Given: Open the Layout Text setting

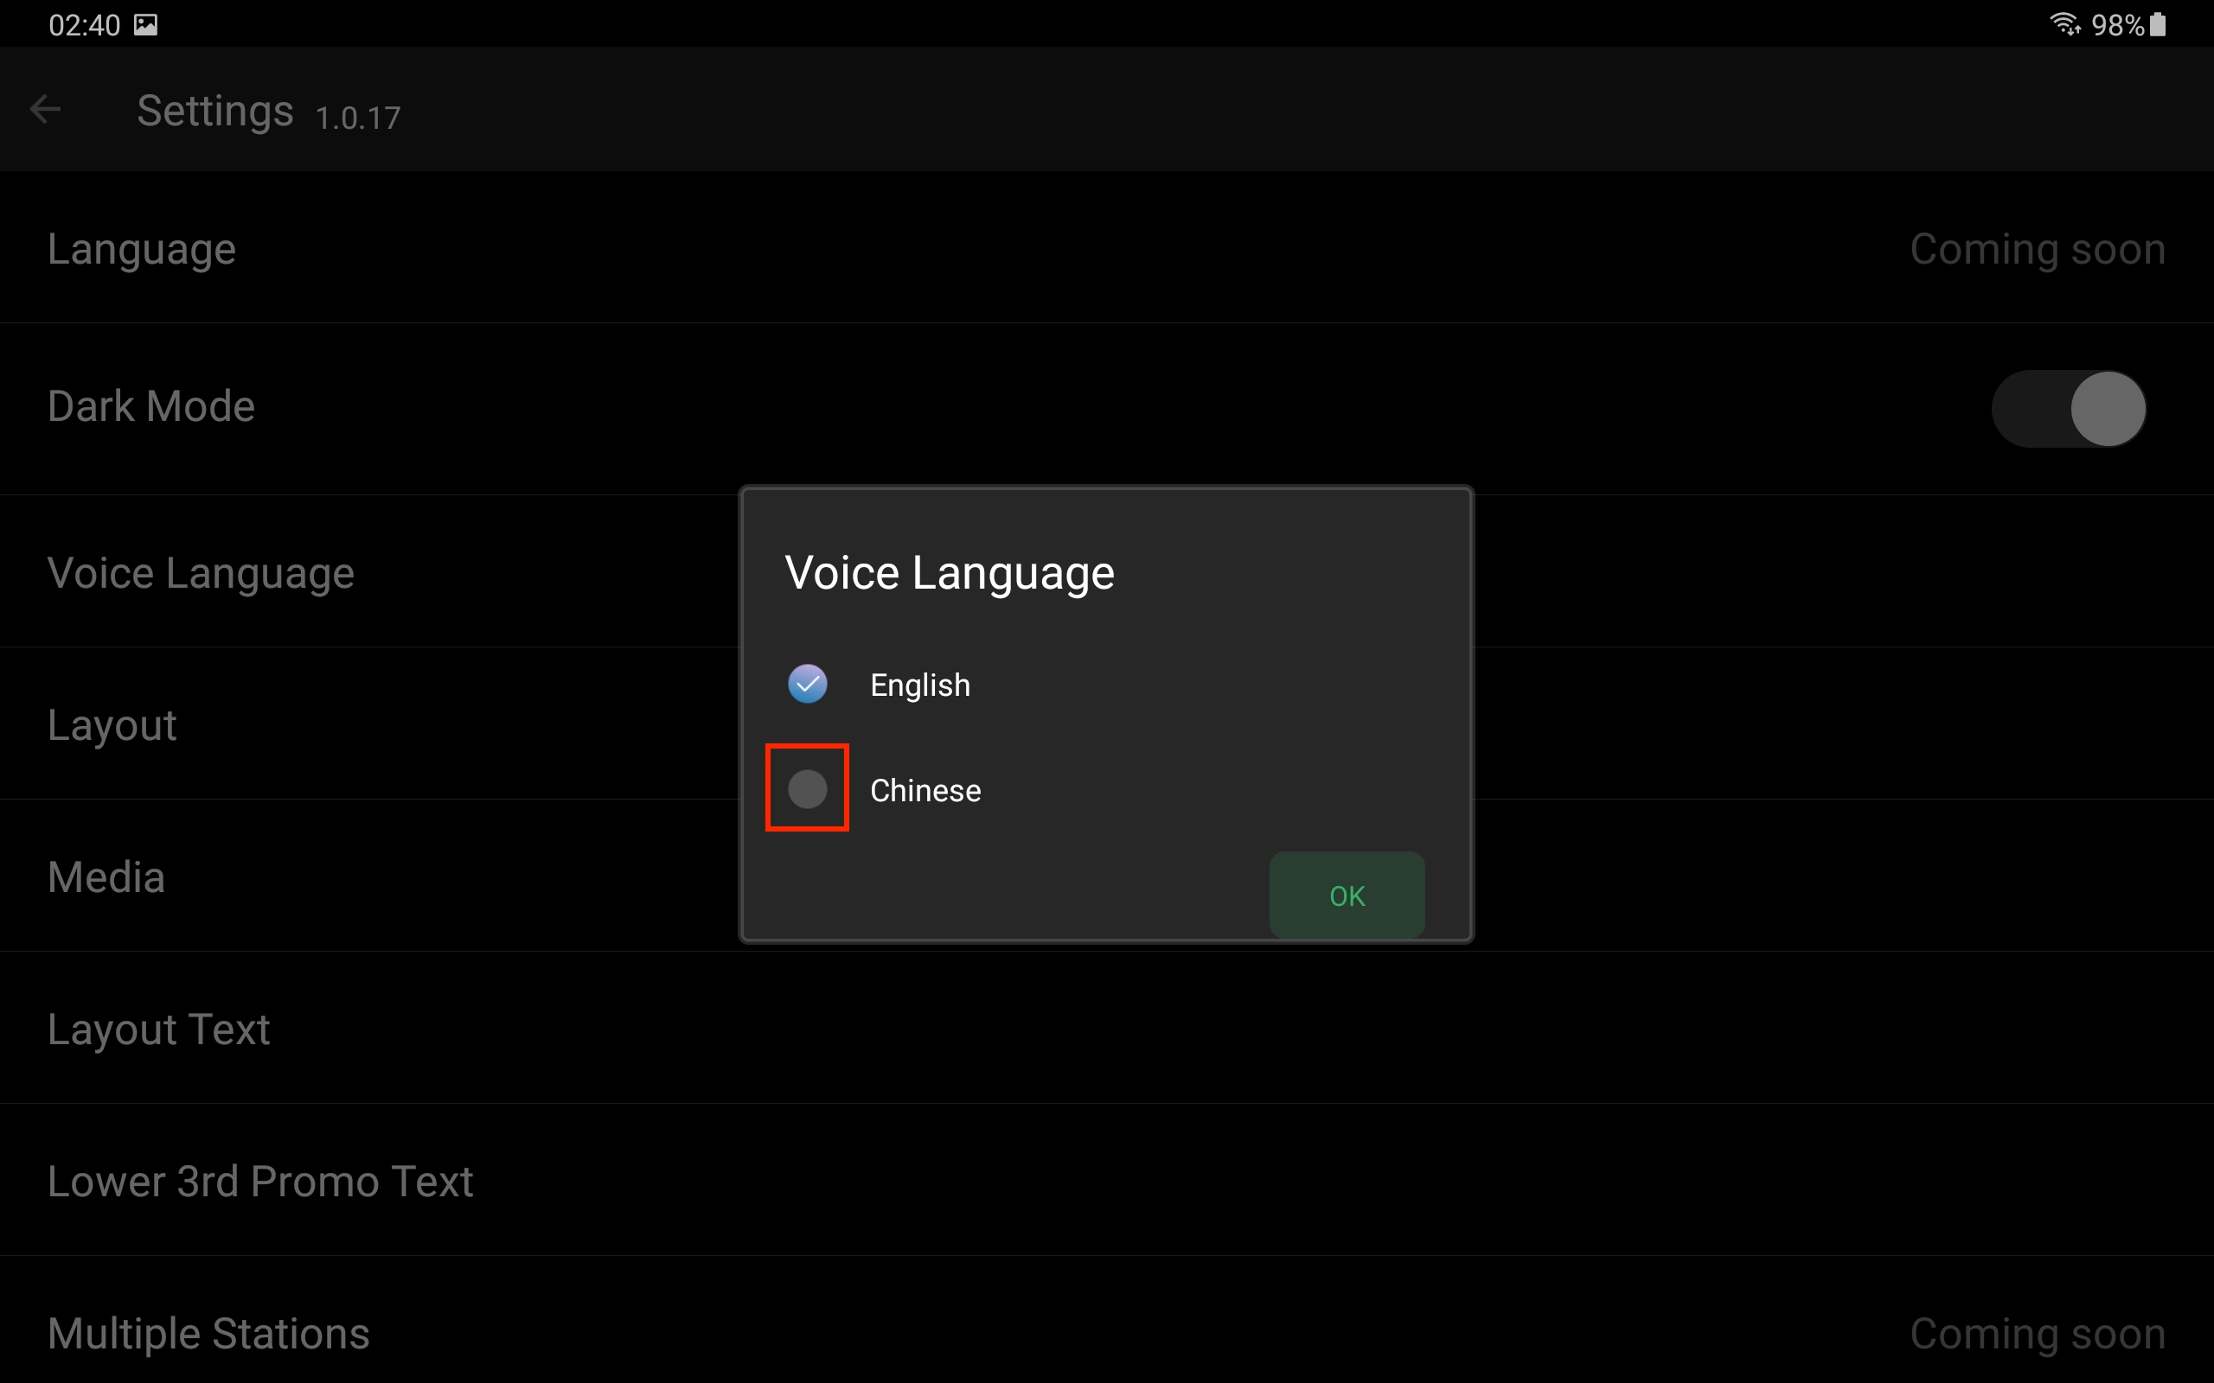Looking at the screenshot, I should click(x=159, y=1029).
